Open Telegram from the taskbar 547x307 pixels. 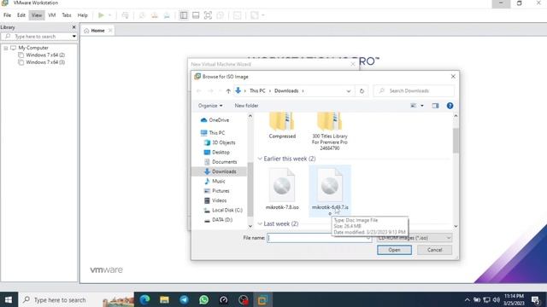pyautogui.click(x=185, y=299)
